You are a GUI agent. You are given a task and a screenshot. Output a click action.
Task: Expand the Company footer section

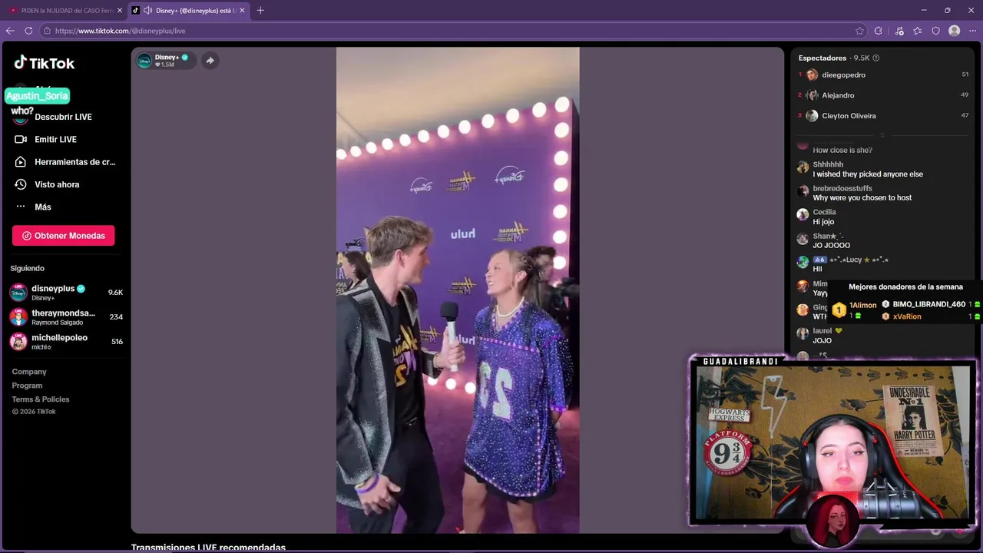[29, 372]
